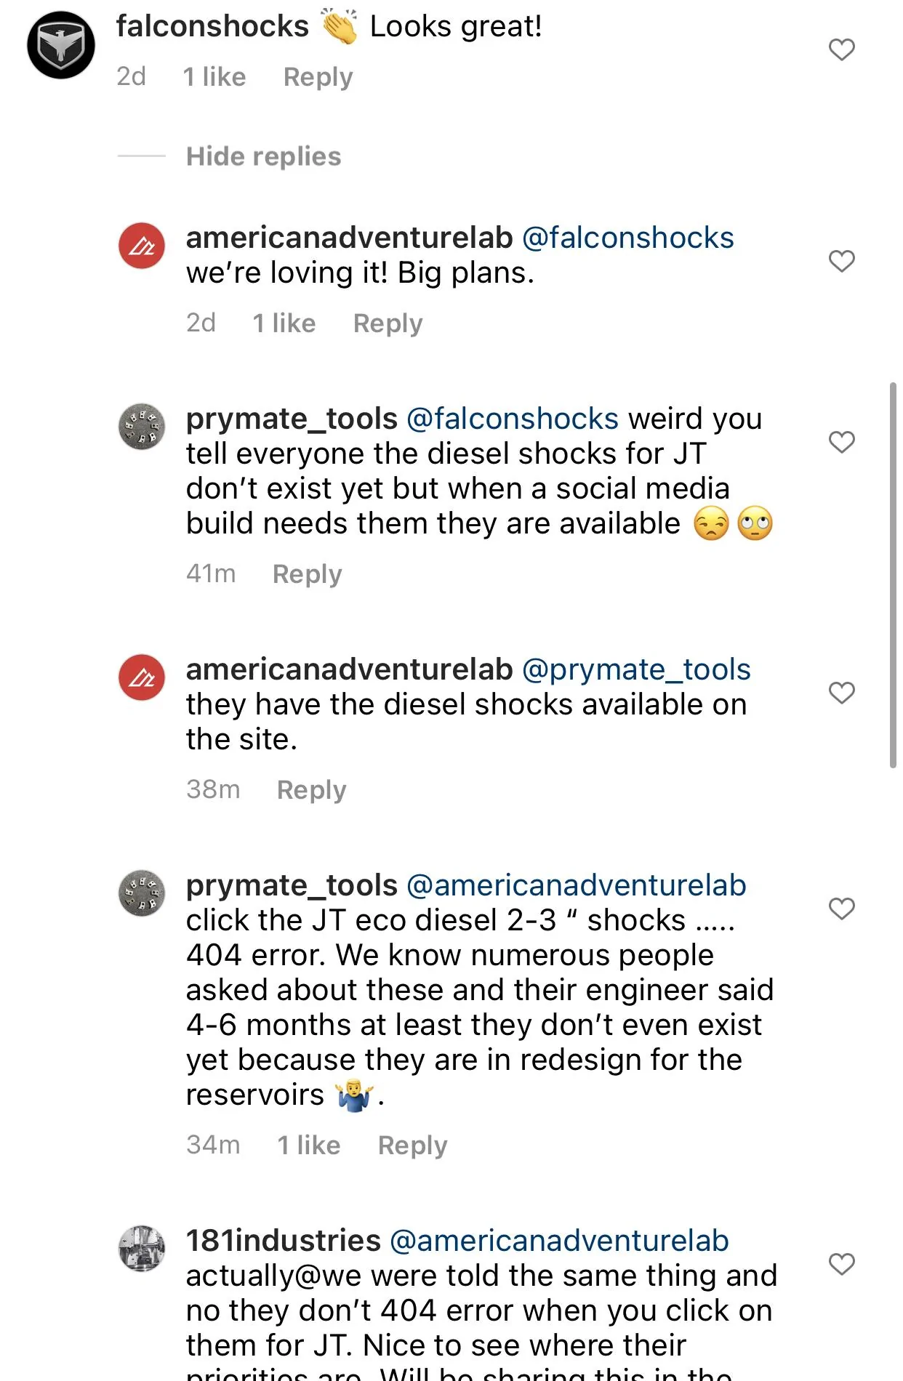Open @prymate_tools mention link
This screenshot has height=1381, width=903.
click(636, 669)
